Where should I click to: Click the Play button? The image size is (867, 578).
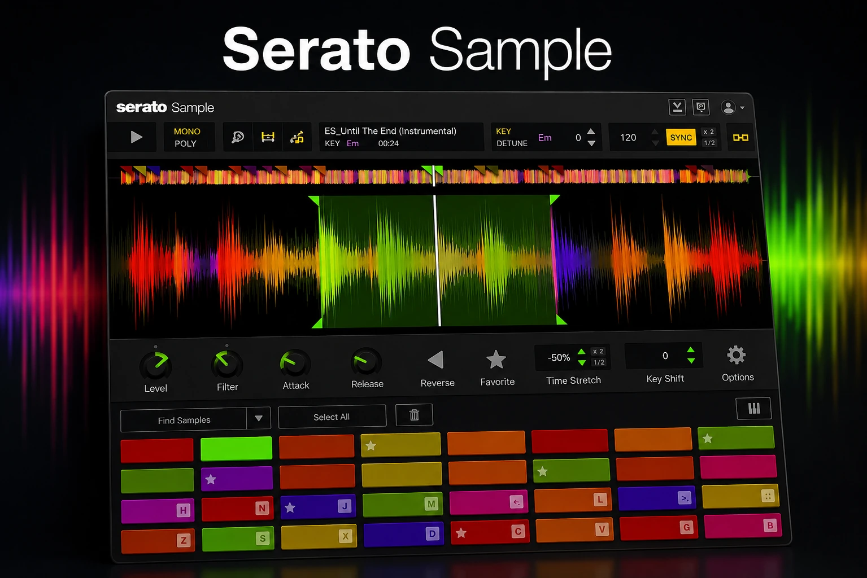pos(136,137)
